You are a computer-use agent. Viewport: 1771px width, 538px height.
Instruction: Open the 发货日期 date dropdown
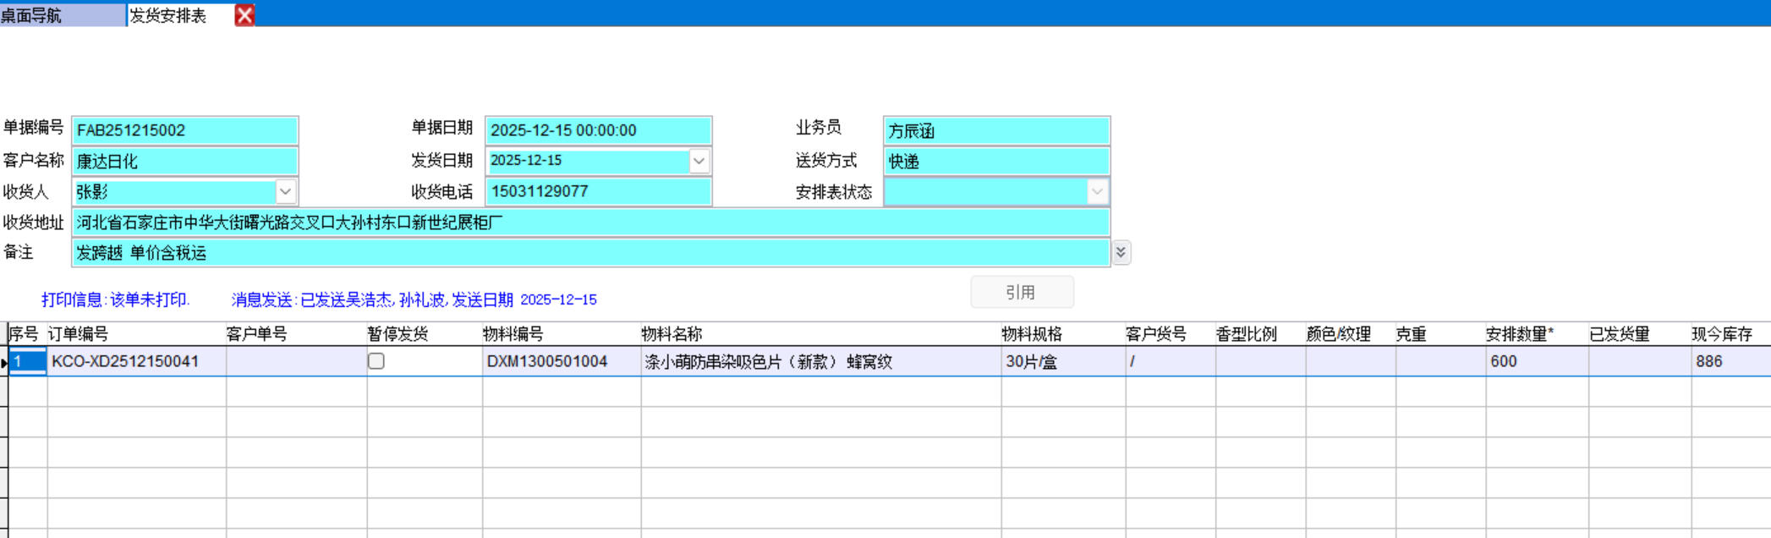(699, 161)
